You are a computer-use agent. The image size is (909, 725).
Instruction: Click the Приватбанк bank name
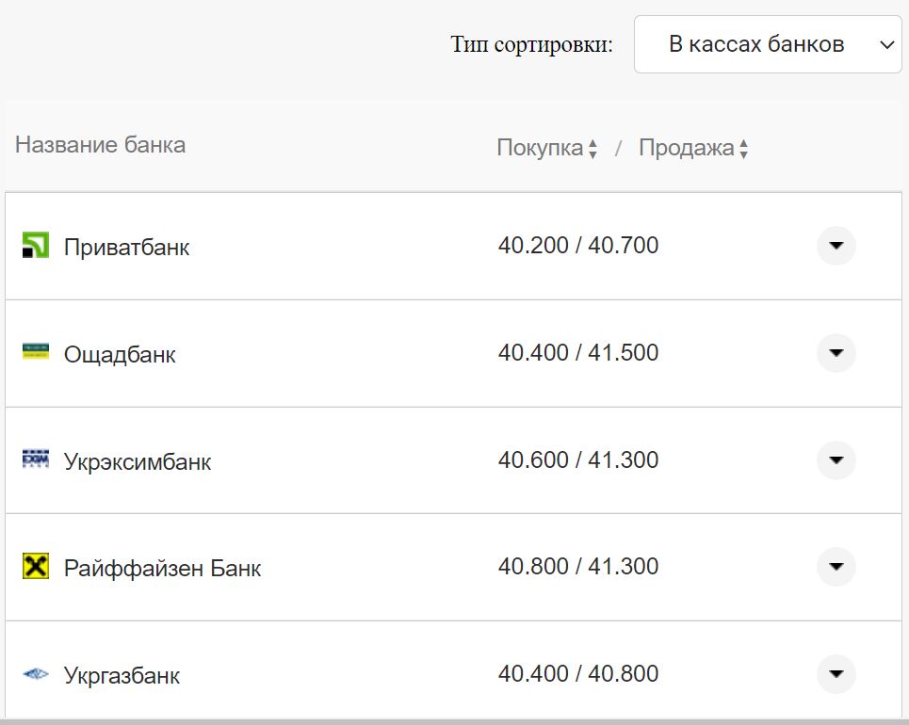tap(126, 248)
